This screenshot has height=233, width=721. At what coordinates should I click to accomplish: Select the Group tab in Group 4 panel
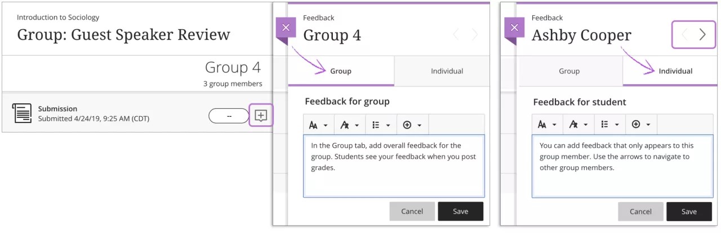(x=341, y=71)
